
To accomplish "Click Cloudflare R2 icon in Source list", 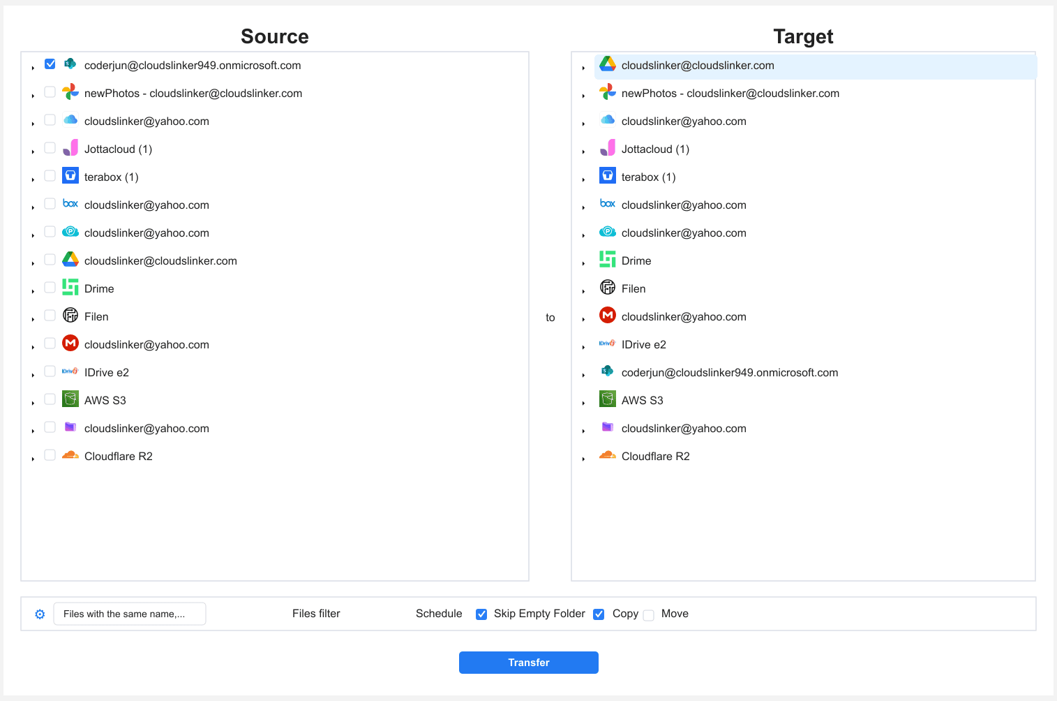I will tap(70, 455).
